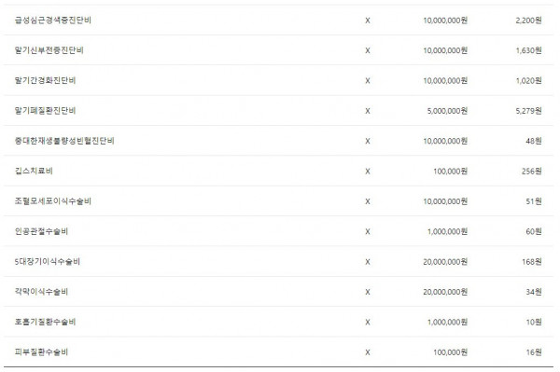Select the X mark in the 깁스치료비 row
Image resolution: width=560 pixels, height=372 pixels.
coord(368,172)
